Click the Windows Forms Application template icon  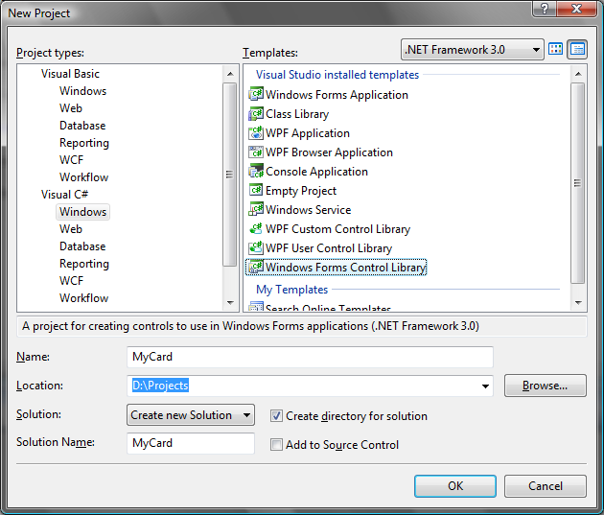256,94
